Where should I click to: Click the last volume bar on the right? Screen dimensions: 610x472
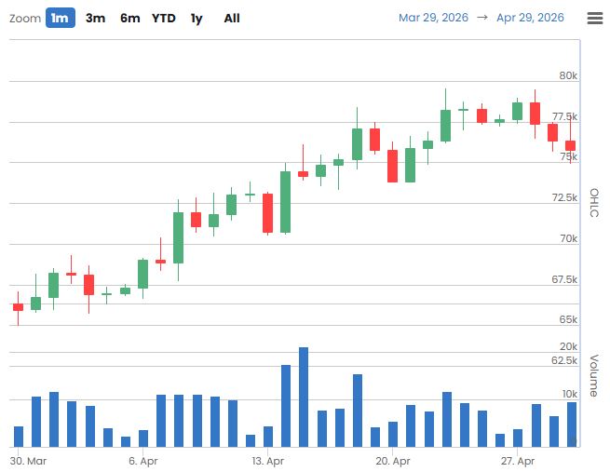click(x=571, y=424)
